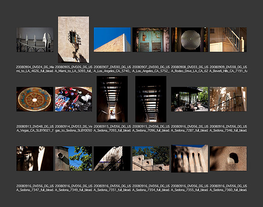Click filename 'Sedona_7351_full_bleed'

click(112, 188)
